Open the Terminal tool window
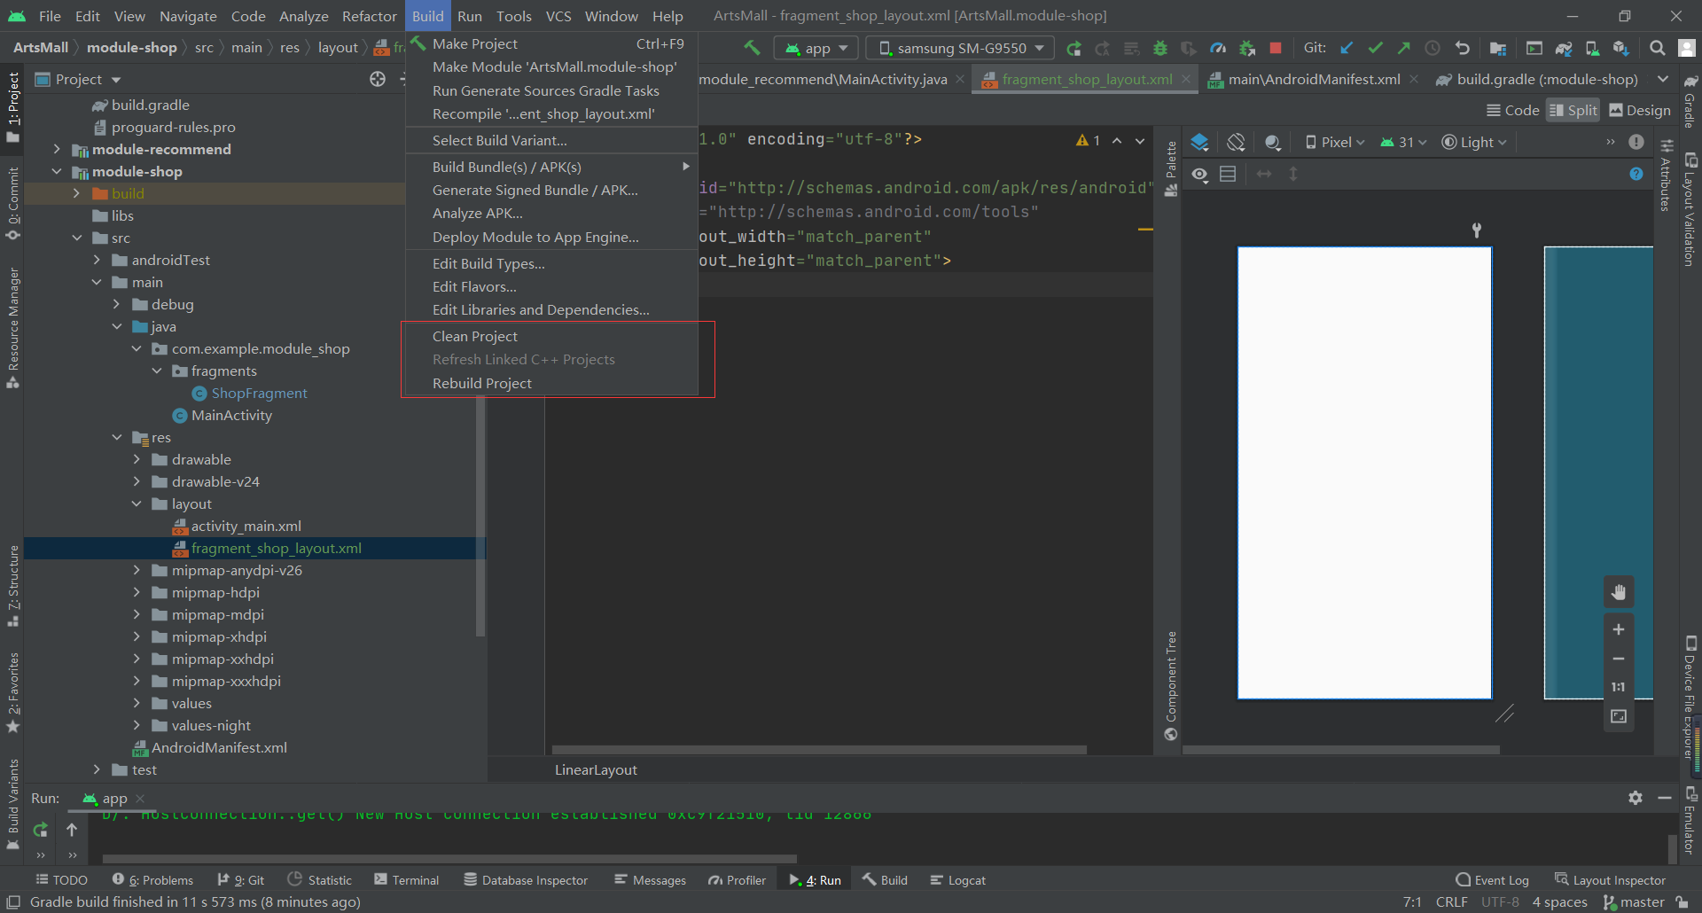1702x913 pixels. [x=406, y=879]
